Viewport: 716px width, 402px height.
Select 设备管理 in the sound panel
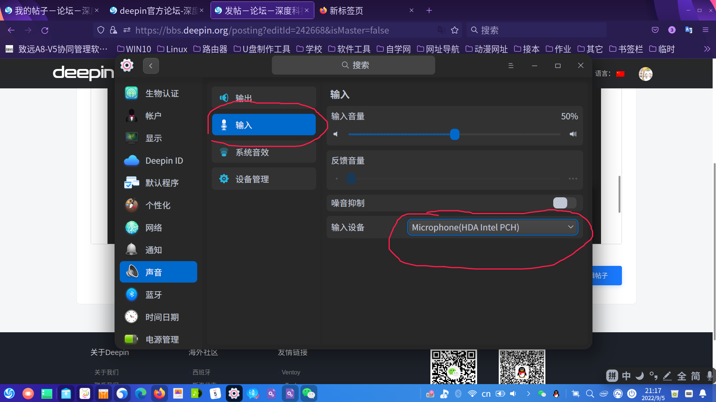[252, 179]
